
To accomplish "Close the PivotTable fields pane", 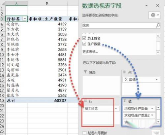I will (x=157, y=5).
